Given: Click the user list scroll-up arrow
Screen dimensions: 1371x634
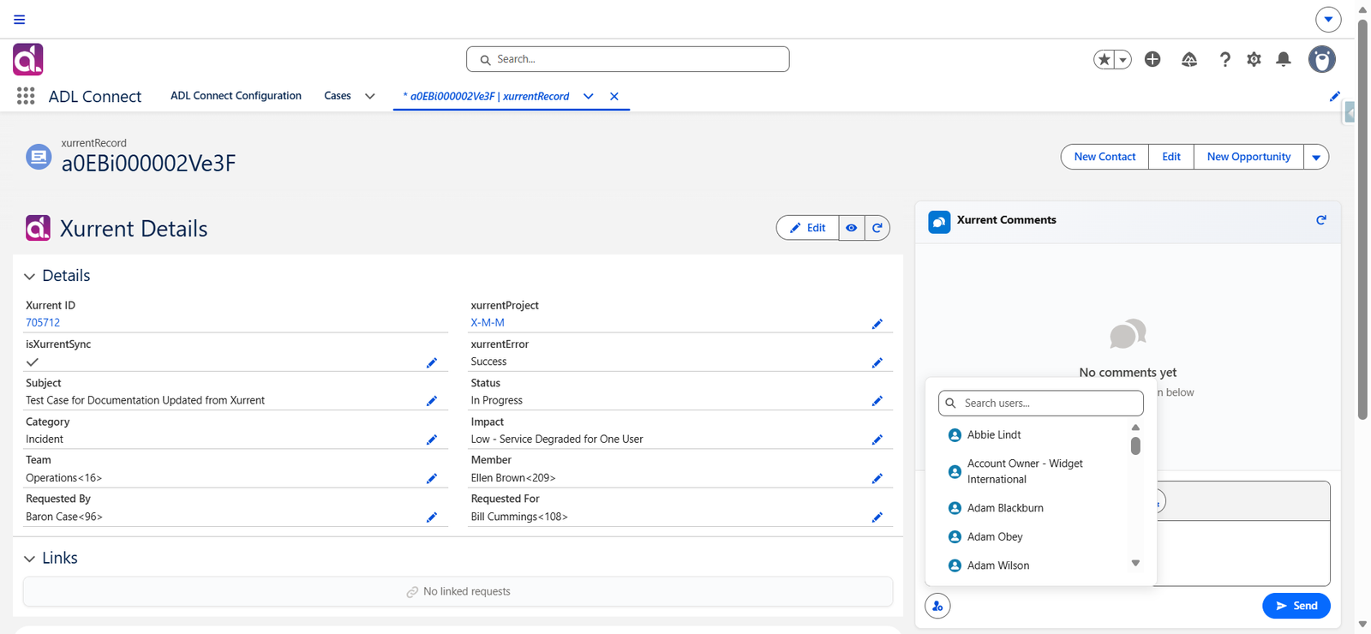Looking at the screenshot, I should 1135,428.
